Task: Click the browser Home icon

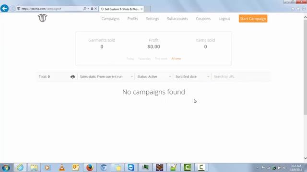Action: 293,9
